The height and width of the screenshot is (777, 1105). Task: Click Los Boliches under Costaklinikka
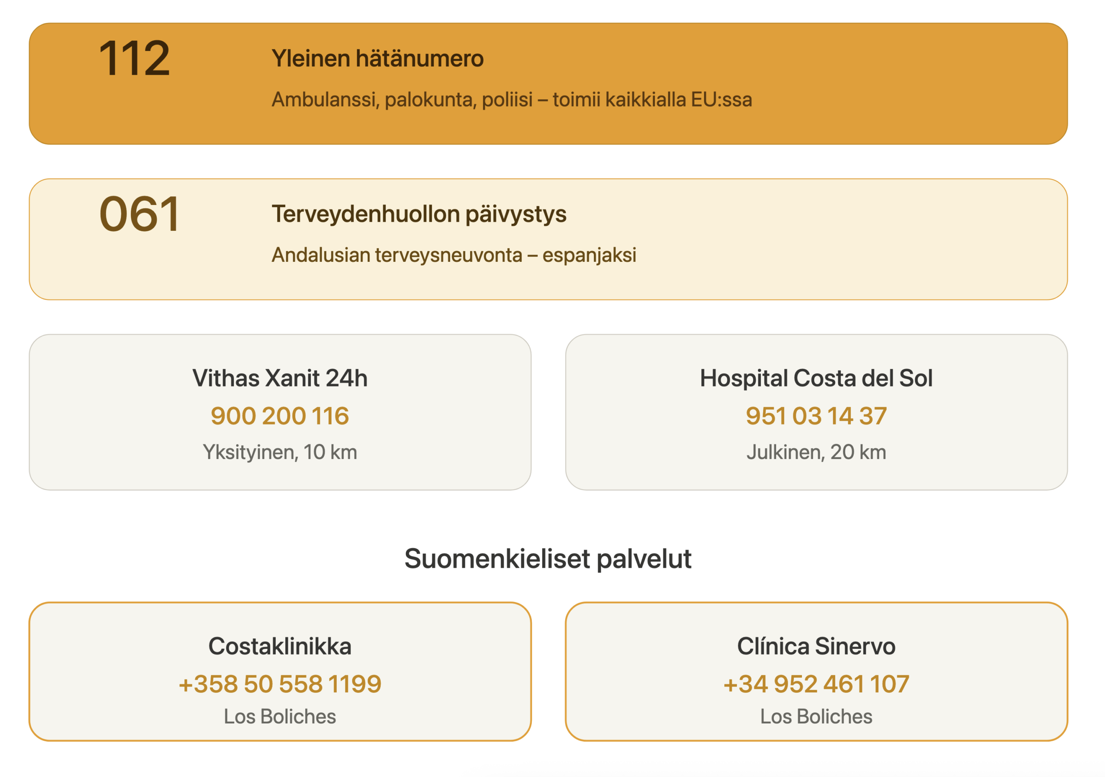(280, 716)
